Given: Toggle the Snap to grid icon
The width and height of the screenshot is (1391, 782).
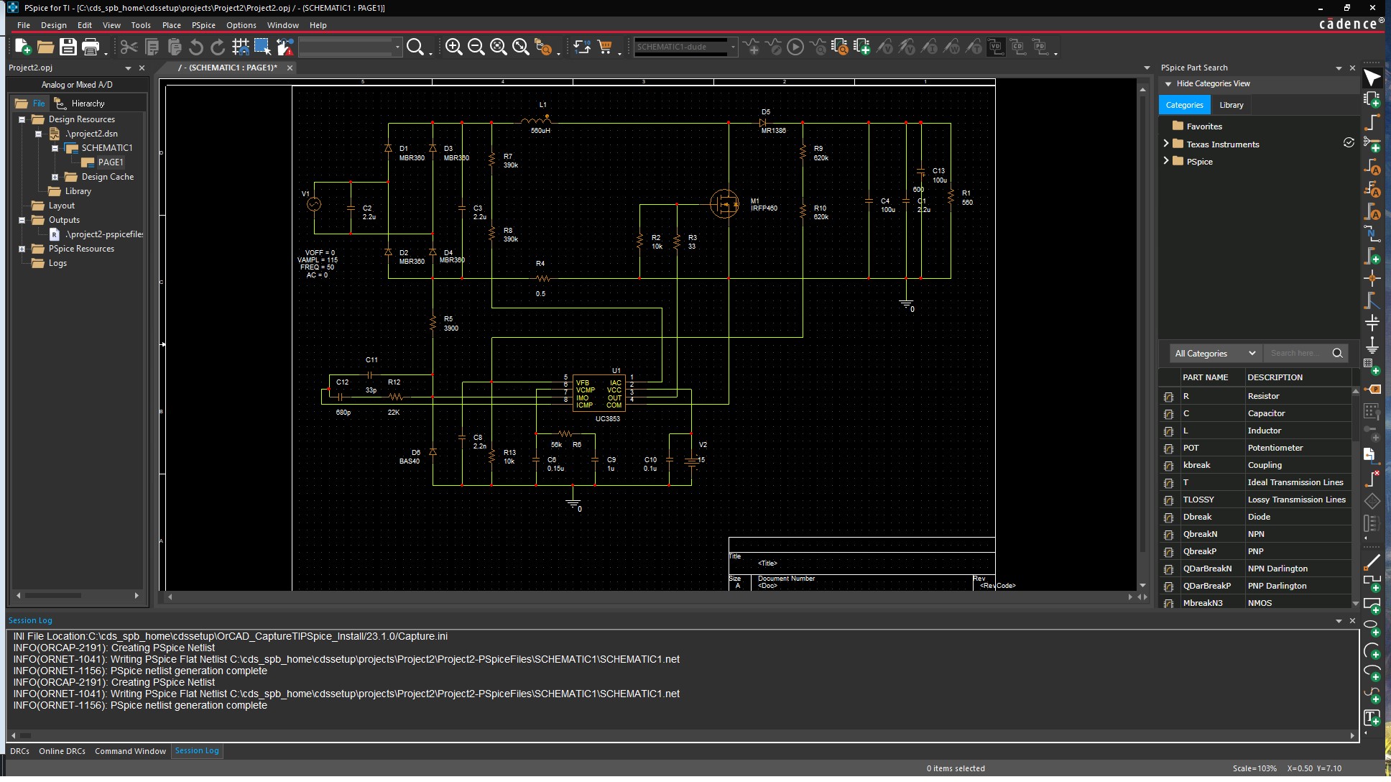Looking at the screenshot, I should [x=241, y=47].
